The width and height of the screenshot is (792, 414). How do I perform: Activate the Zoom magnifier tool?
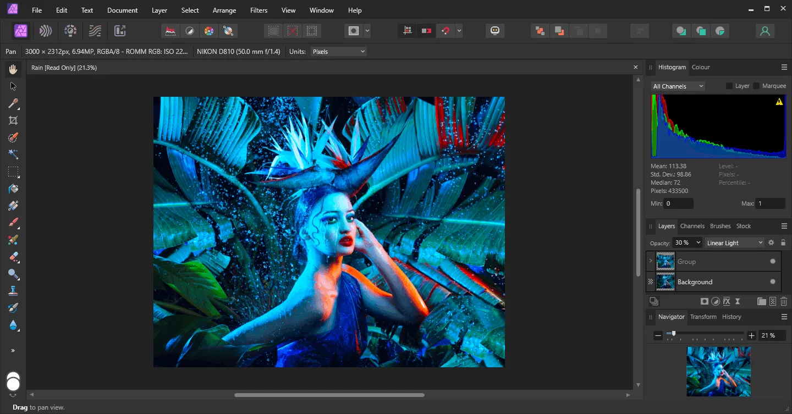[x=13, y=274]
